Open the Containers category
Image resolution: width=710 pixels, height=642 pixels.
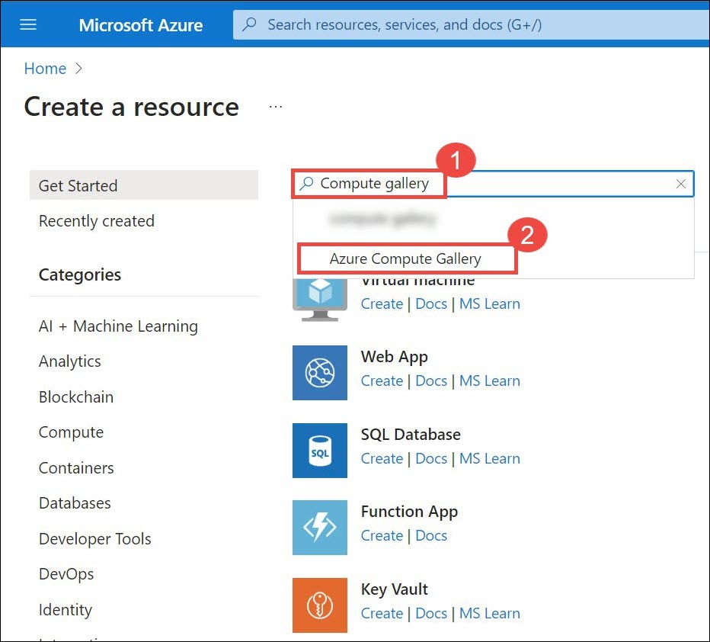click(x=76, y=467)
